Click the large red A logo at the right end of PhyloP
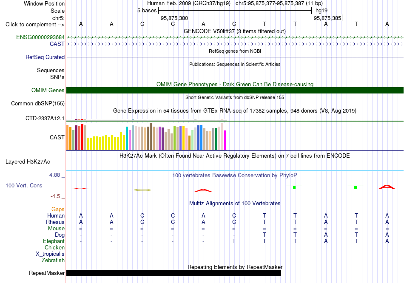404x283 pixels. pyautogui.click(x=387, y=187)
